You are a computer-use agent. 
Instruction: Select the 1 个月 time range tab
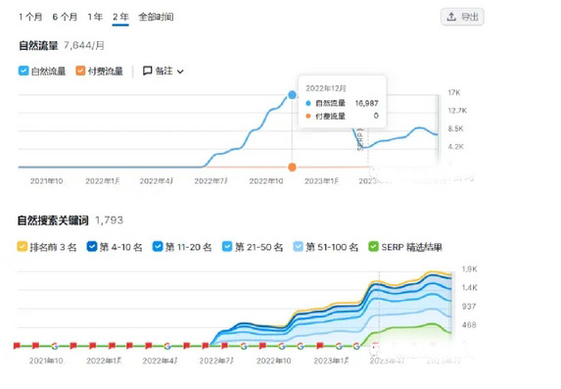click(x=30, y=17)
